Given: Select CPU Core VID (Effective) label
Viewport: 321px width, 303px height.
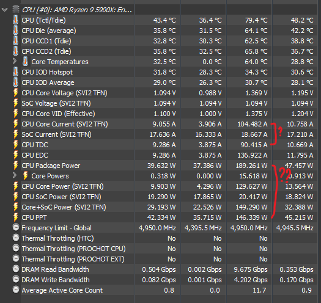Looking at the screenshot, I should (58, 114).
